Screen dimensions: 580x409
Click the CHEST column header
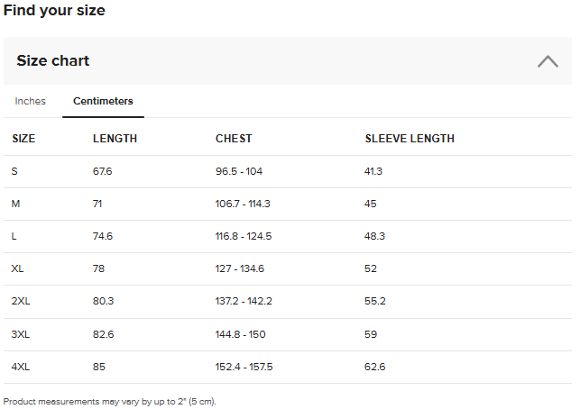tap(234, 139)
